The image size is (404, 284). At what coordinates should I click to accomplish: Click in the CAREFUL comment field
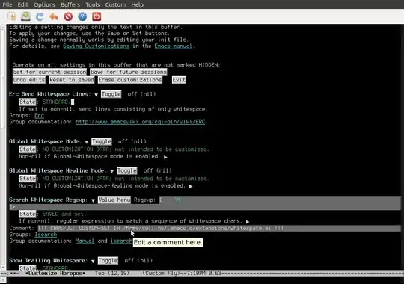click(x=219, y=229)
